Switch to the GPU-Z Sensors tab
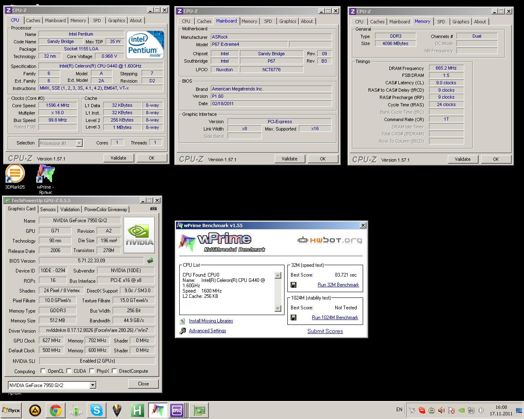The image size is (524, 419). (48, 209)
